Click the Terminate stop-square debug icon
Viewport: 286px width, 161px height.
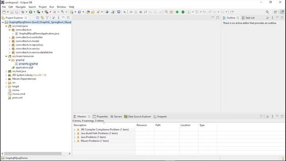(141, 12)
